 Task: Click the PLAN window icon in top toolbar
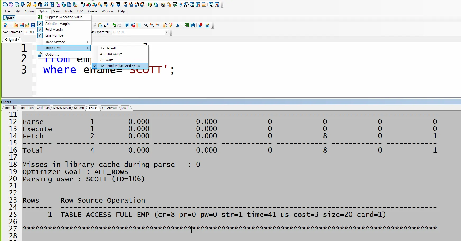point(17,4)
